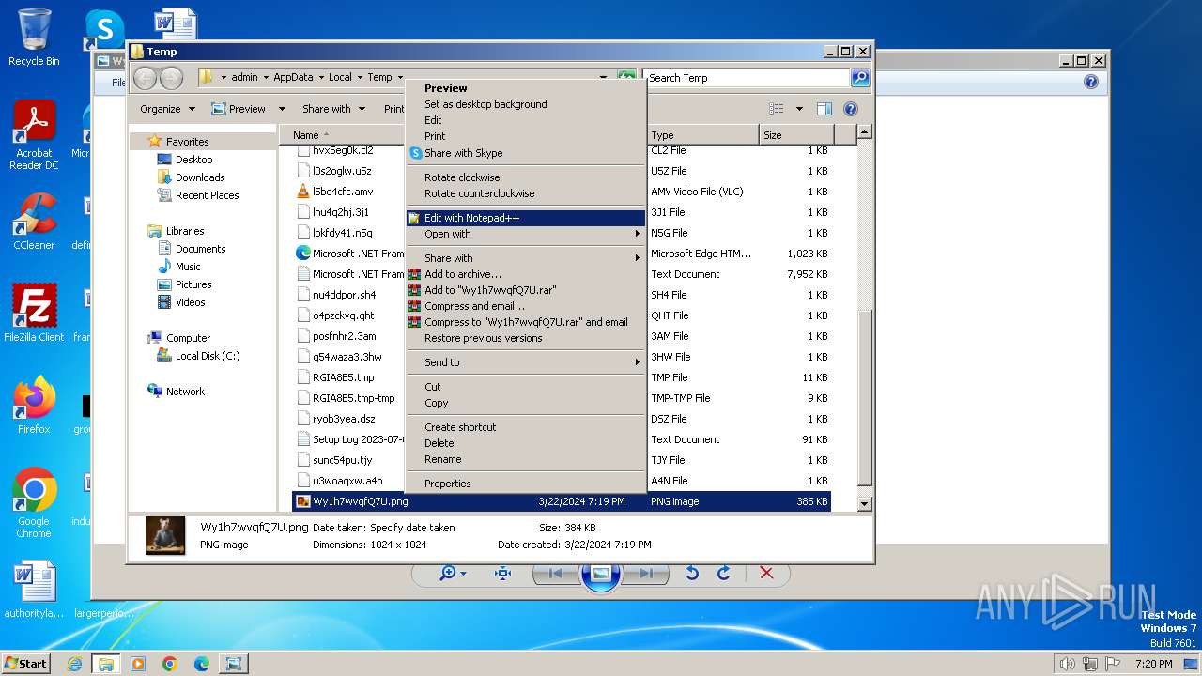Open FileZilla Client desktop icon
The width and height of the screenshot is (1202, 676).
pyautogui.click(x=34, y=313)
